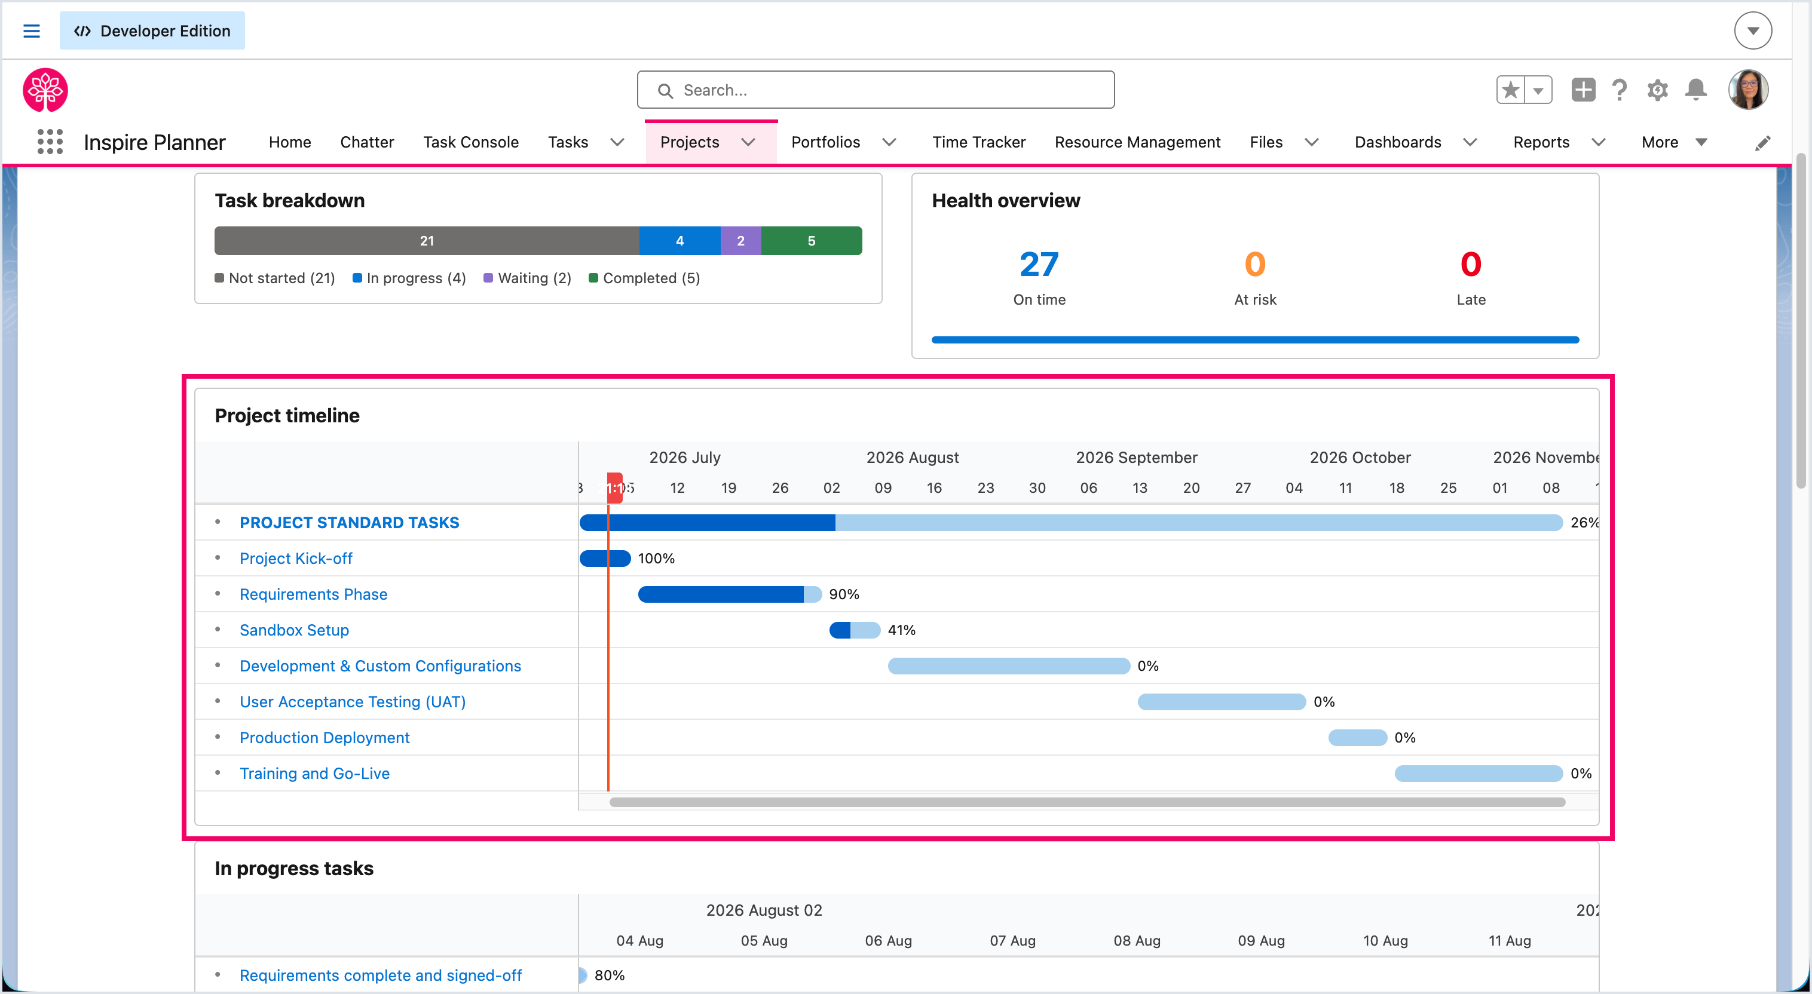Open the Resource Management tab
This screenshot has width=1812, height=994.
click(x=1137, y=142)
